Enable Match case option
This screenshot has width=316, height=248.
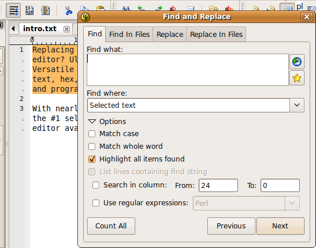(x=92, y=134)
